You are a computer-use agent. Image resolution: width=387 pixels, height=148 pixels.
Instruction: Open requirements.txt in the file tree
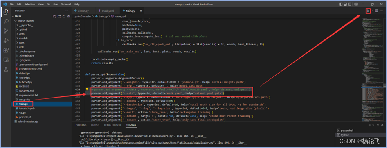coord(28,95)
